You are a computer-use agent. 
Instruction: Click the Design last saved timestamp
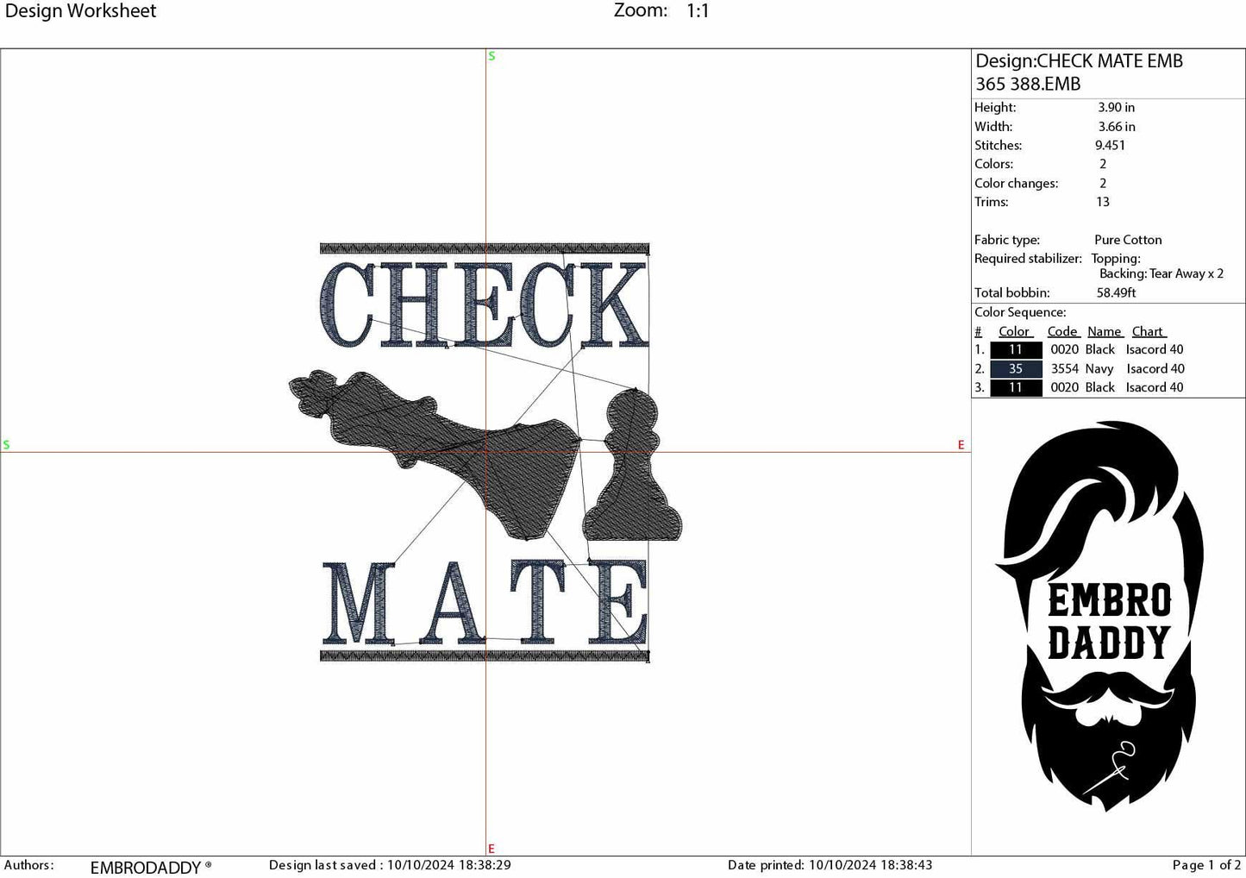click(x=388, y=864)
